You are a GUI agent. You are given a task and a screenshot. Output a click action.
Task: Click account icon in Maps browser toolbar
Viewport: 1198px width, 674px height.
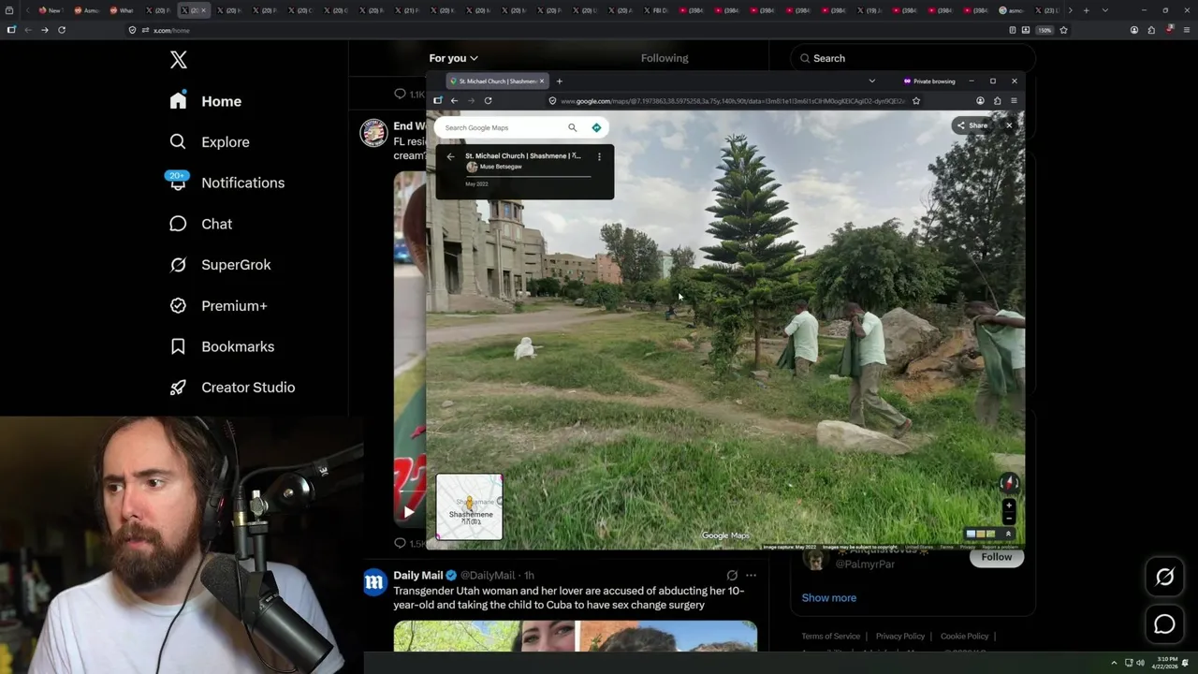[980, 100]
